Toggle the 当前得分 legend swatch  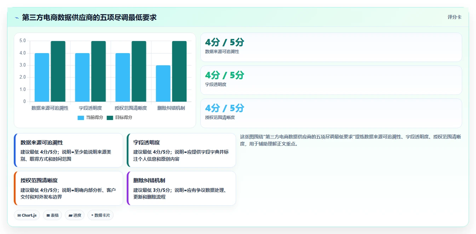point(81,118)
